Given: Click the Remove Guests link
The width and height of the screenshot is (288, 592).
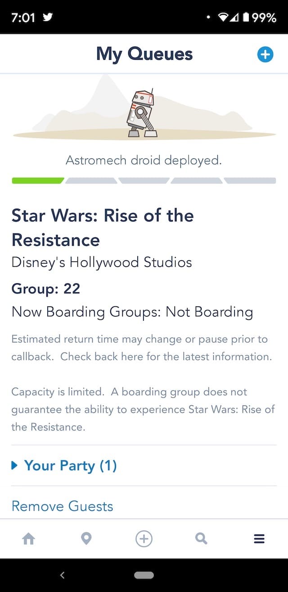Looking at the screenshot, I should [63, 506].
